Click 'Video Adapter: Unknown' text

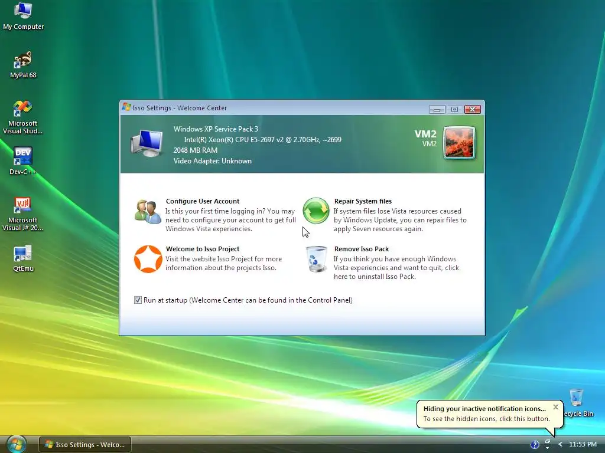tap(212, 161)
